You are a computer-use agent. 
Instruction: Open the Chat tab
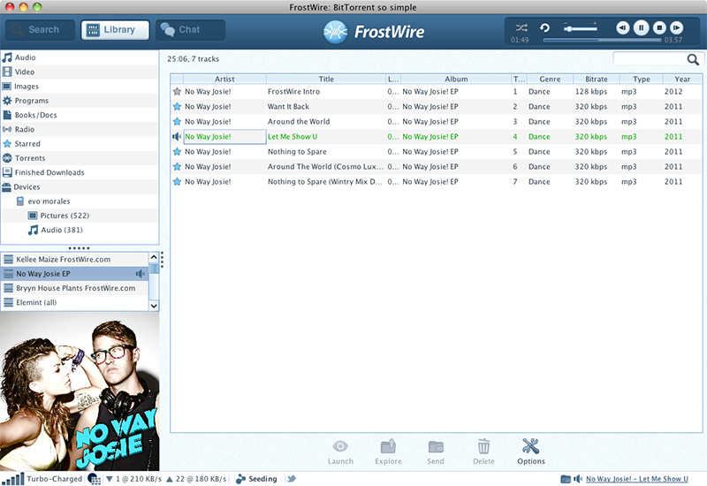pyautogui.click(x=190, y=30)
